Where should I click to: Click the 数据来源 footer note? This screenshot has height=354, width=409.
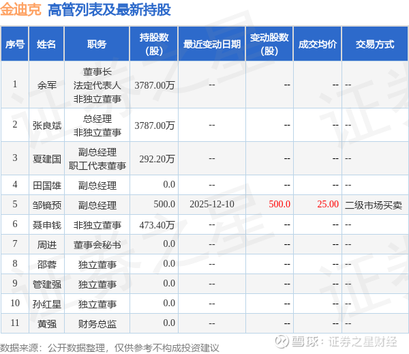point(110,348)
